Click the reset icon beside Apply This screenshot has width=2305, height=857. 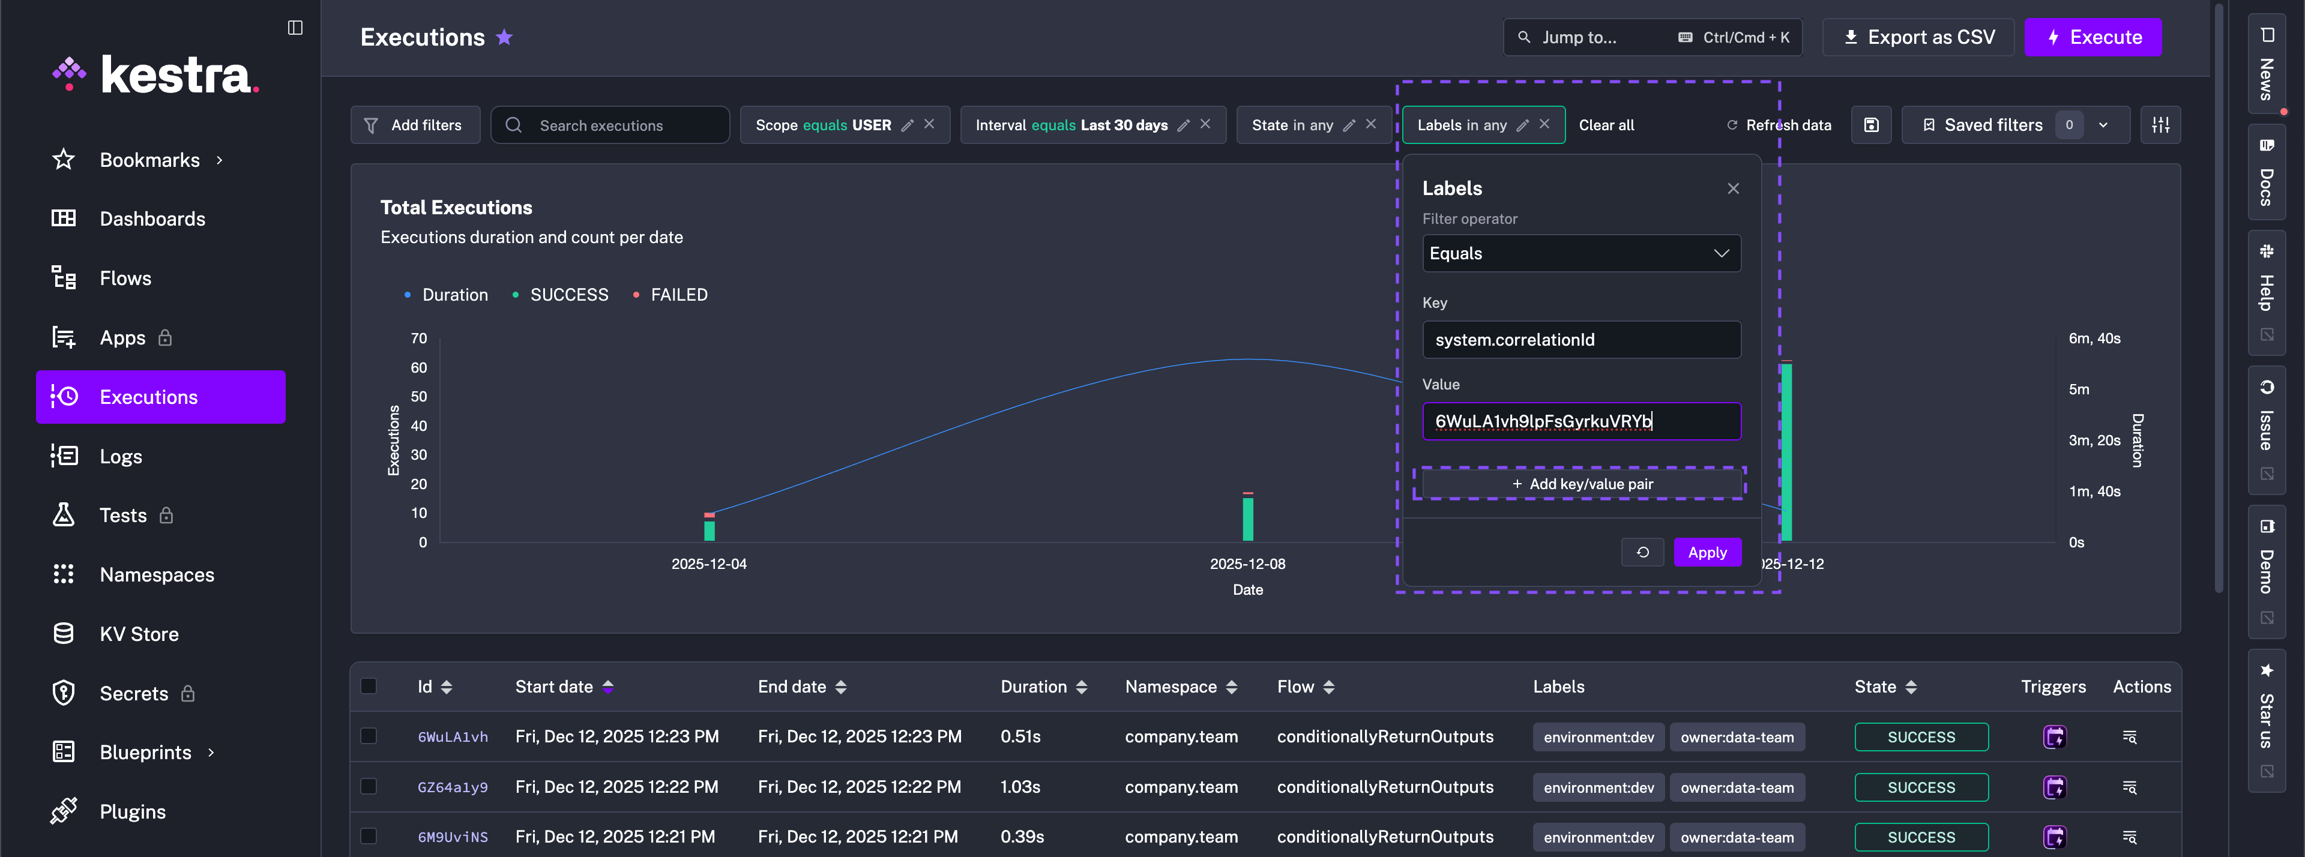[x=1642, y=552]
